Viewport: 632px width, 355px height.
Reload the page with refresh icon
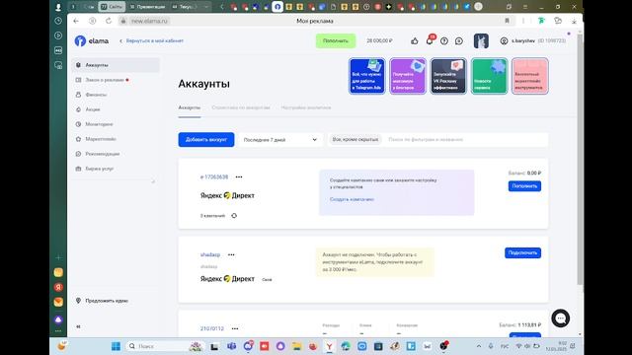pyautogui.click(x=109, y=21)
